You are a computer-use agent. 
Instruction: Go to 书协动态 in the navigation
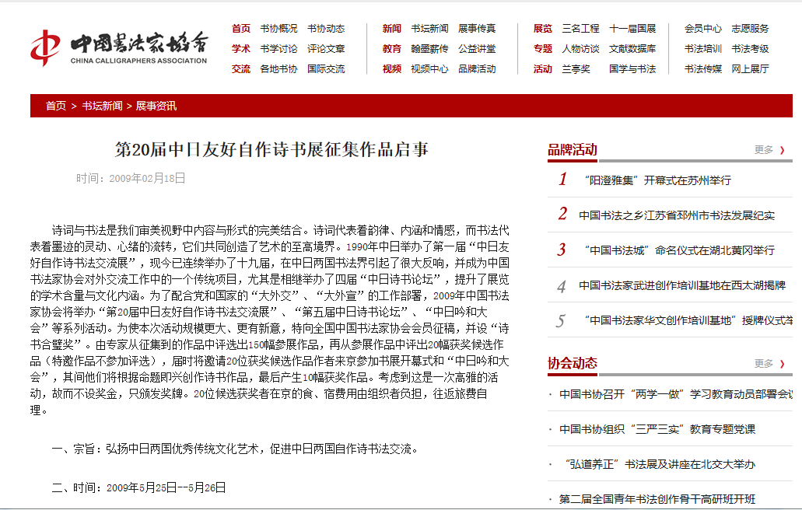[326, 29]
